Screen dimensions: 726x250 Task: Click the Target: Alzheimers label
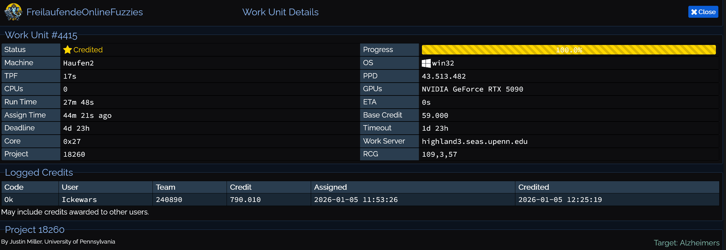click(687, 243)
